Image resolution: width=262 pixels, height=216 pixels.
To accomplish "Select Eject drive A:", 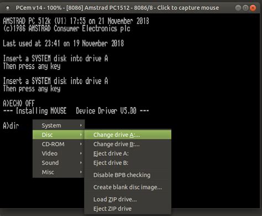I will pyautogui.click(x=128, y=153).
